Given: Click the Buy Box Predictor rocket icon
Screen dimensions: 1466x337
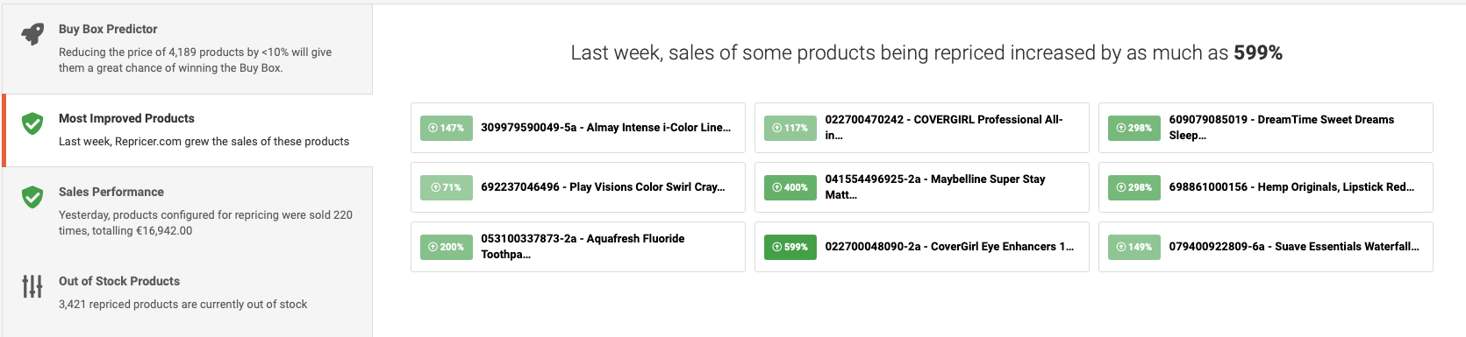Looking at the screenshot, I should click(x=32, y=34).
